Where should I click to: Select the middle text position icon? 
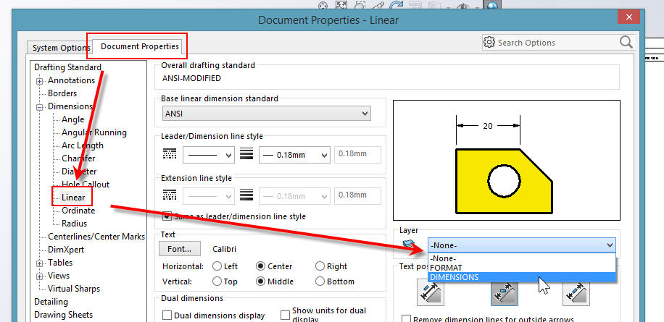(x=505, y=294)
